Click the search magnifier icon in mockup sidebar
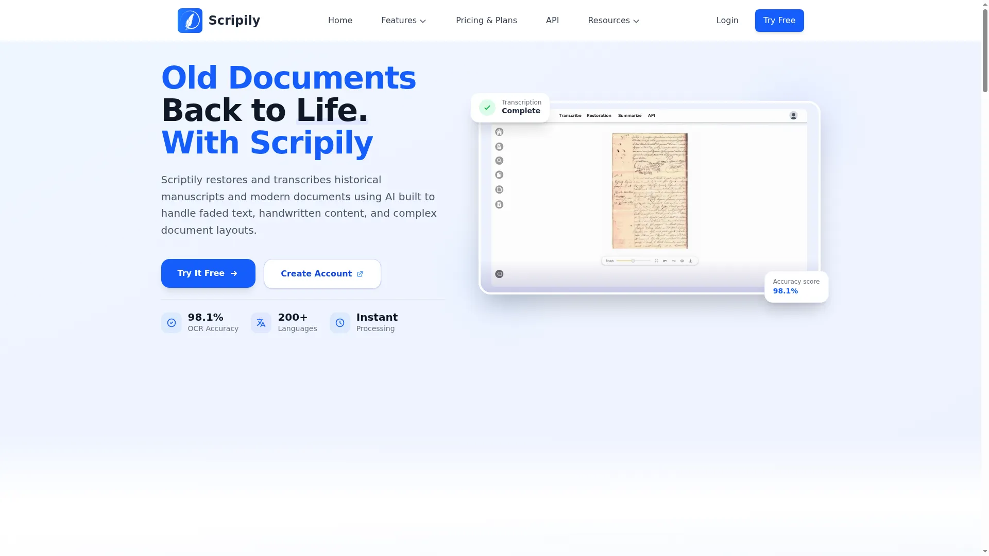Viewport: 989px width, 556px height. pyautogui.click(x=499, y=161)
